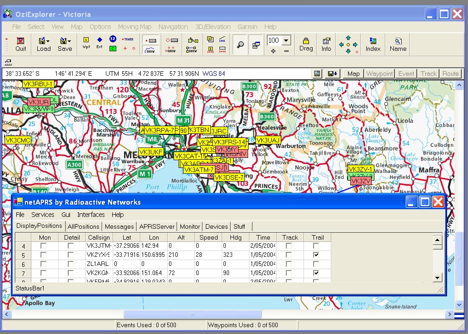
Task: Open the 3D/Elevation menu
Action: pyautogui.click(x=213, y=27)
